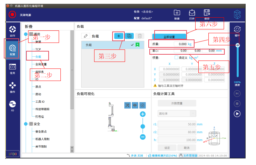Click the add payload plus button

tap(118, 36)
